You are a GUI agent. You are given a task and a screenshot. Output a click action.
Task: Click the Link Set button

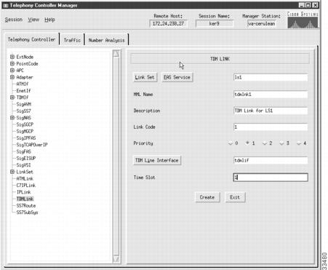pyautogui.click(x=145, y=77)
